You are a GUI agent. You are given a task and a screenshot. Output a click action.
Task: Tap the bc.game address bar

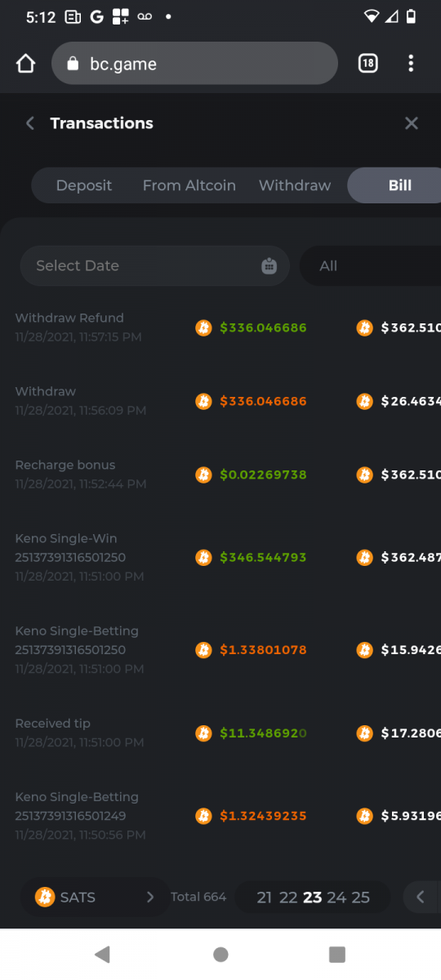point(194,64)
